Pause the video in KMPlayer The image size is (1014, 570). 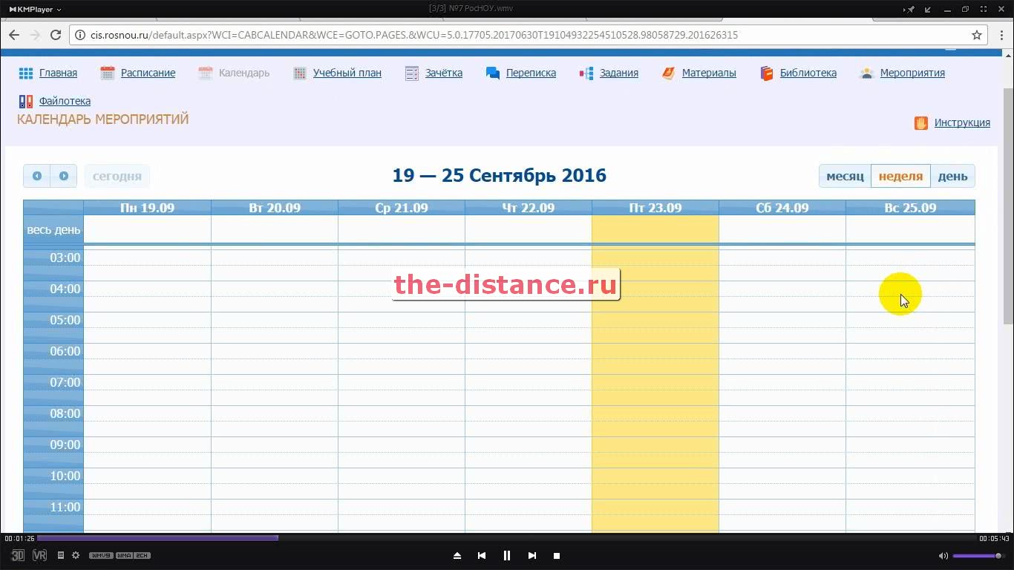pyautogui.click(x=507, y=555)
